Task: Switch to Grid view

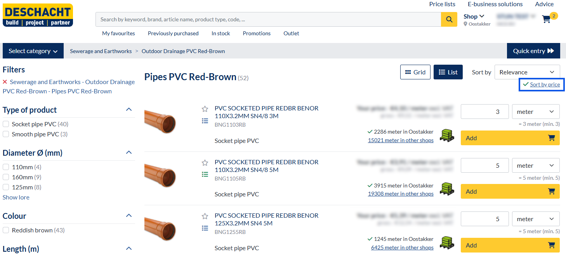Action: [415, 72]
